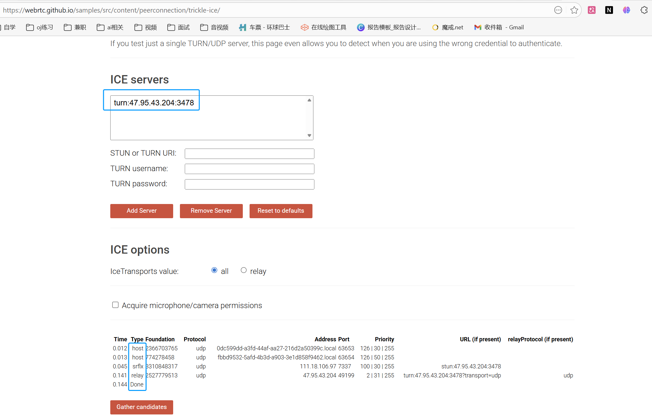Enable Acquire microphone/camera permissions checkbox
The width and height of the screenshot is (652, 418).
(x=115, y=305)
